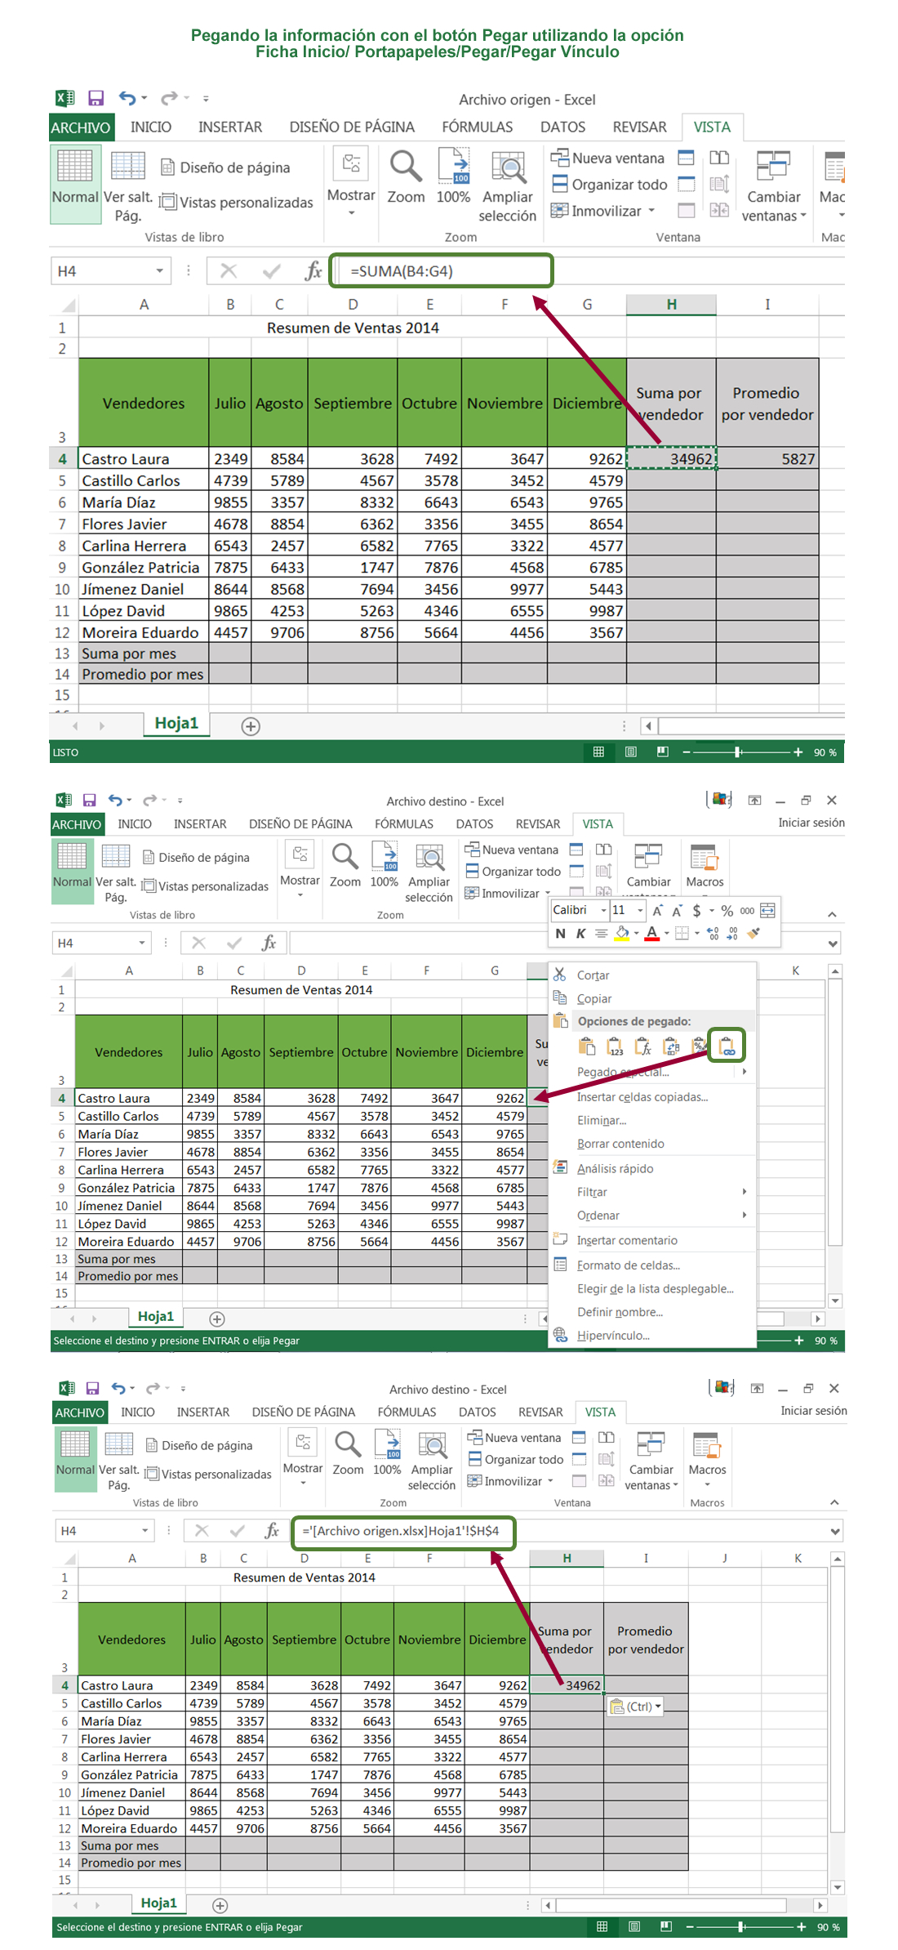Select column H header in Archivo origen sheet

tap(671, 305)
